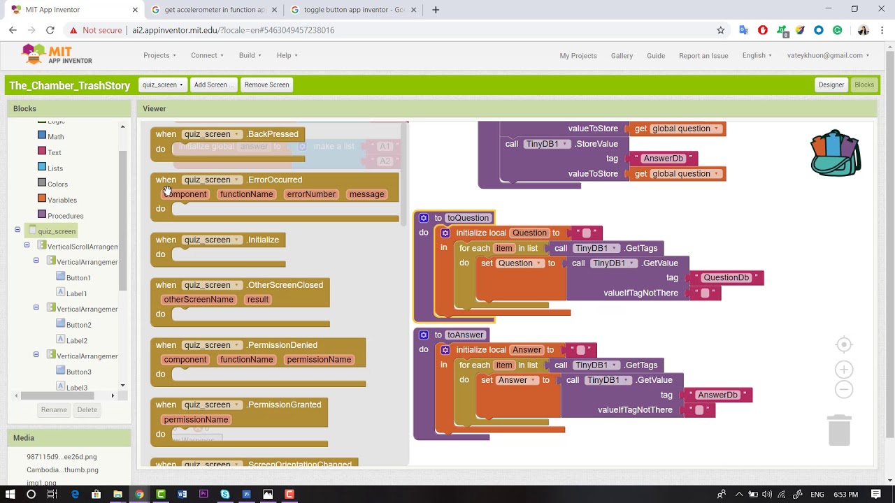Viewport: 895px width, 503px height.
Task: Select Label1 component in the tree
Action: pyautogui.click(x=76, y=293)
